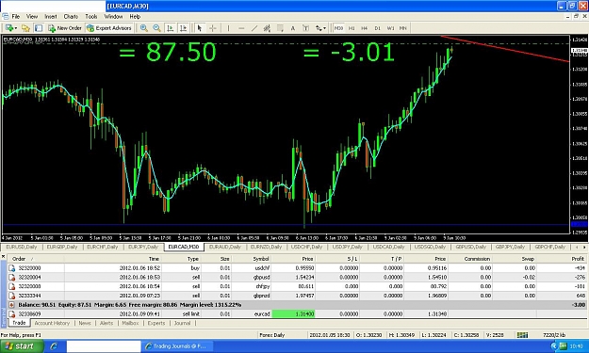This screenshot has height=353, width=589.
Task: Switch to the USDCHF,Daily chart tab
Action: [307, 247]
